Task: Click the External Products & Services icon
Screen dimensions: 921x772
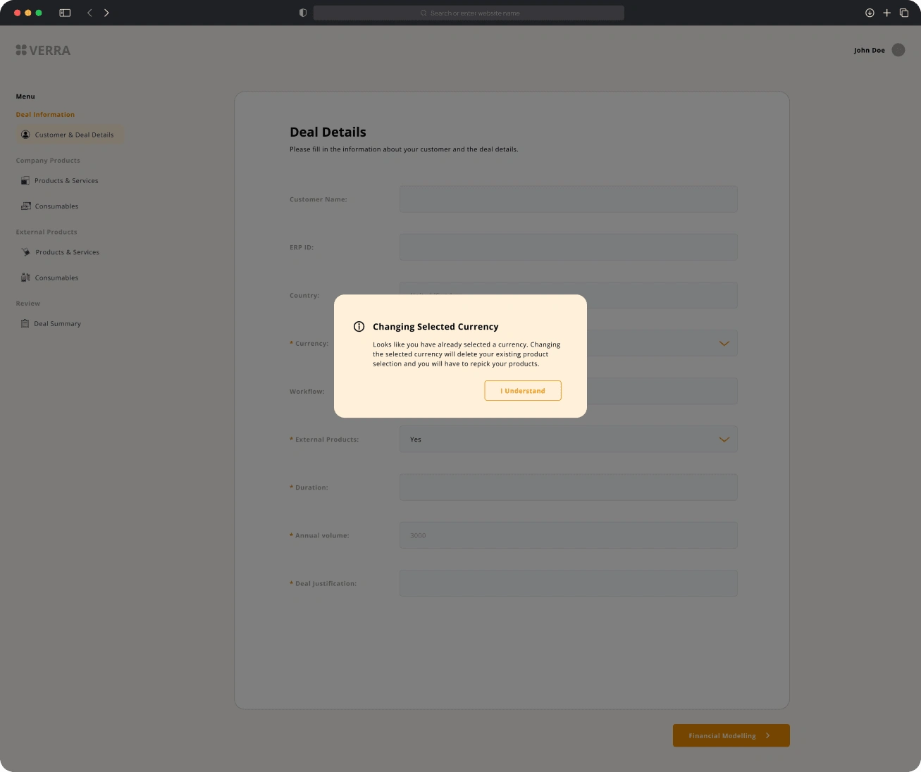Action: [x=26, y=252]
